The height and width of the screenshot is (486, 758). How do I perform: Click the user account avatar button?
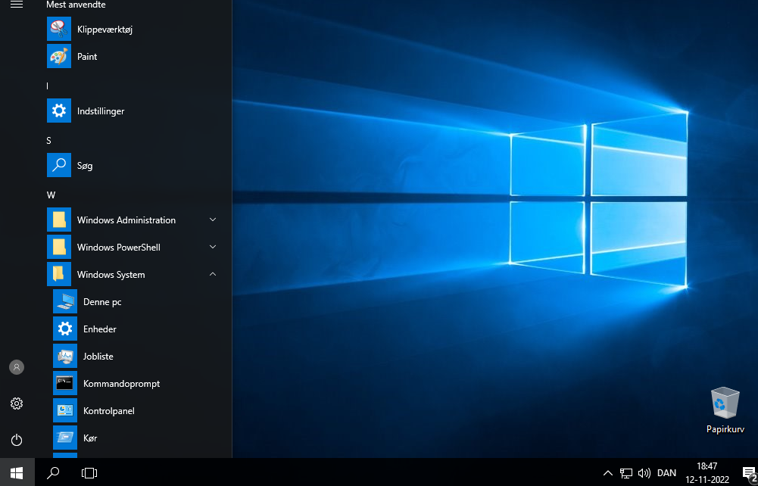click(x=17, y=367)
